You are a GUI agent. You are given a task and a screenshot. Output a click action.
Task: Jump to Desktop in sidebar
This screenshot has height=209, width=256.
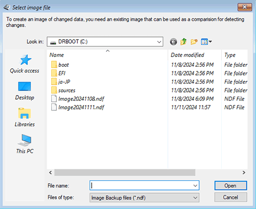point(25,91)
